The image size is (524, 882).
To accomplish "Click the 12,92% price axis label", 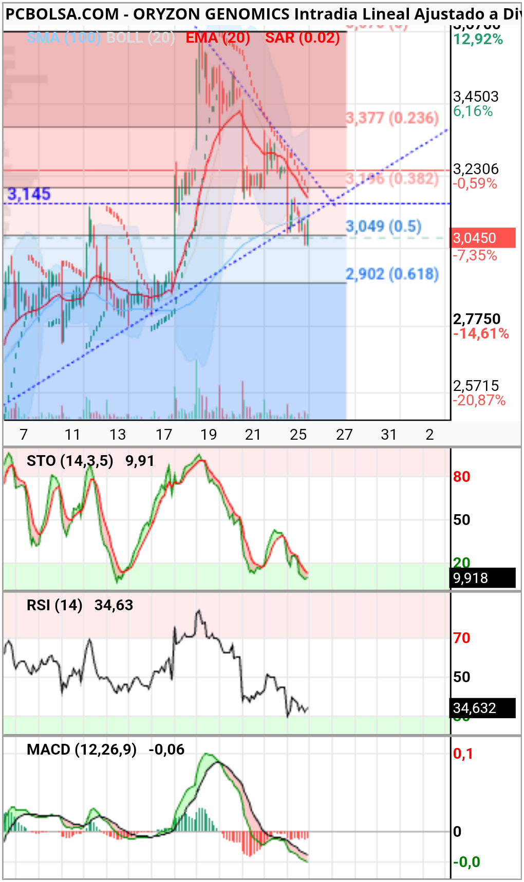I will click(478, 39).
